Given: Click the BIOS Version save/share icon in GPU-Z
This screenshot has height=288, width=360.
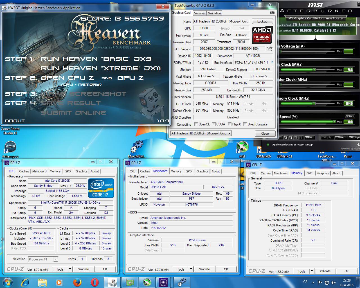Looking at the screenshot, I should coord(269,49).
